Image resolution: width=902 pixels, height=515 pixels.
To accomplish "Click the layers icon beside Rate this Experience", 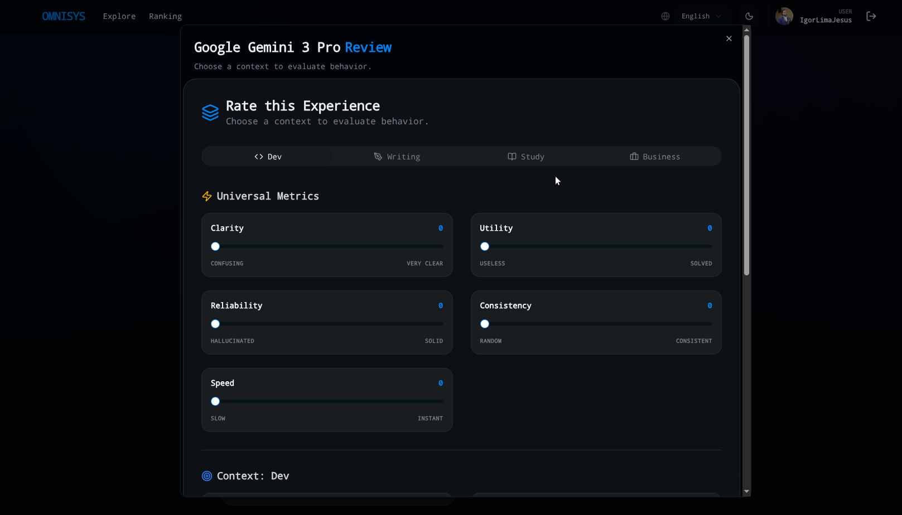I will 210,112.
